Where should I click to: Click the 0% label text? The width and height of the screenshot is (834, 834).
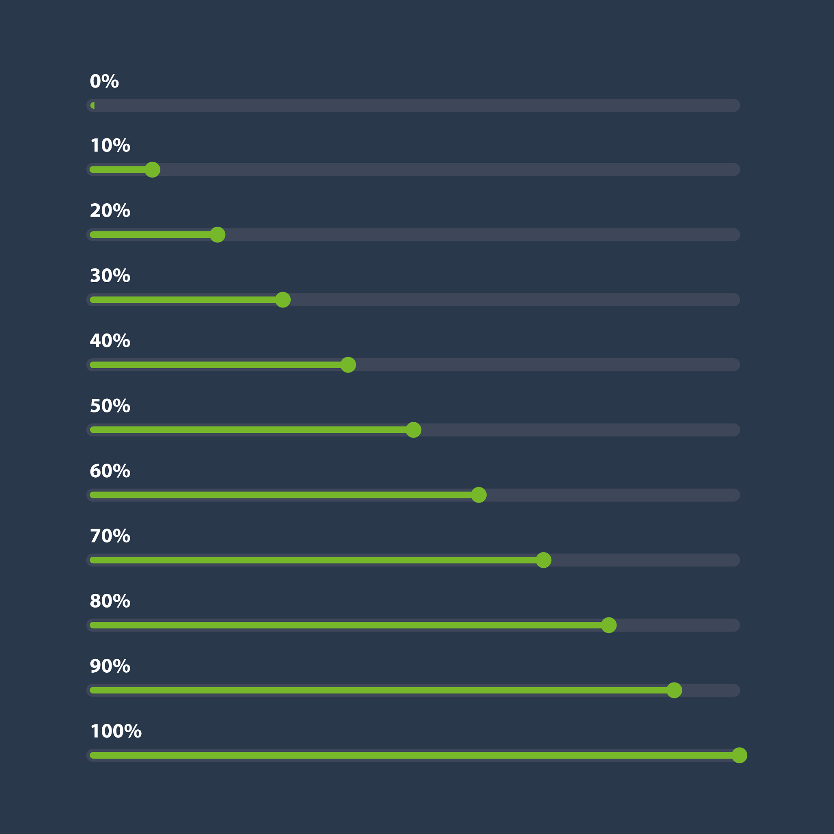pos(104,81)
